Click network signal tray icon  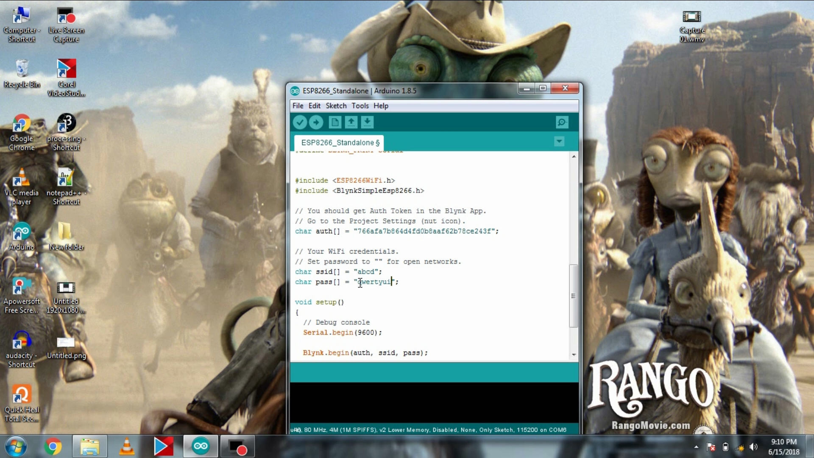tap(740, 447)
